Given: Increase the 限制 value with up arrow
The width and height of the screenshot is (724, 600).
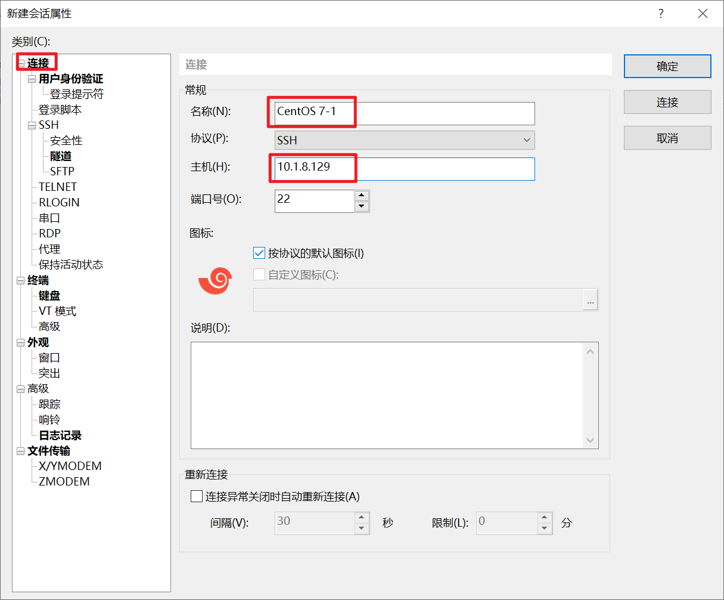Looking at the screenshot, I should tap(545, 517).
